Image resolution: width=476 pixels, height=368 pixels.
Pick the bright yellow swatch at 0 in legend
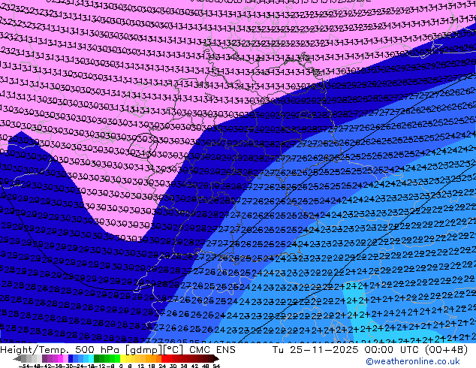[122, 358]
